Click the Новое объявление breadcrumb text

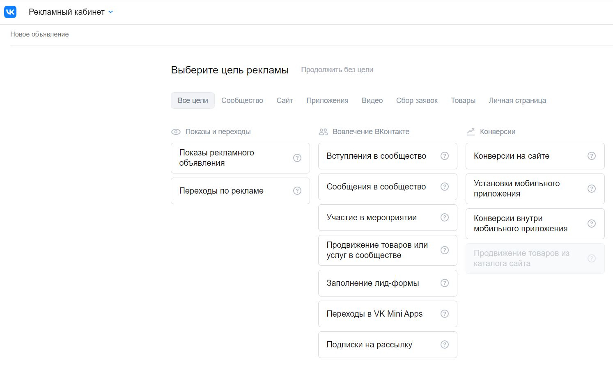tap(39, 34)
